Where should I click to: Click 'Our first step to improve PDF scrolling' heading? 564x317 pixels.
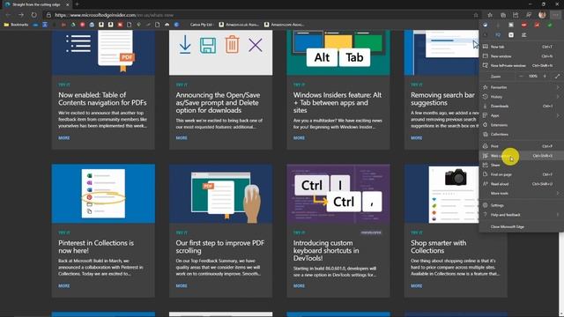[220, 247]
